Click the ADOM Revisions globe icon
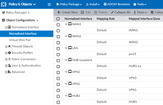Screen dimensions: 163x105 pyautogui.click(x=105, y=4)
